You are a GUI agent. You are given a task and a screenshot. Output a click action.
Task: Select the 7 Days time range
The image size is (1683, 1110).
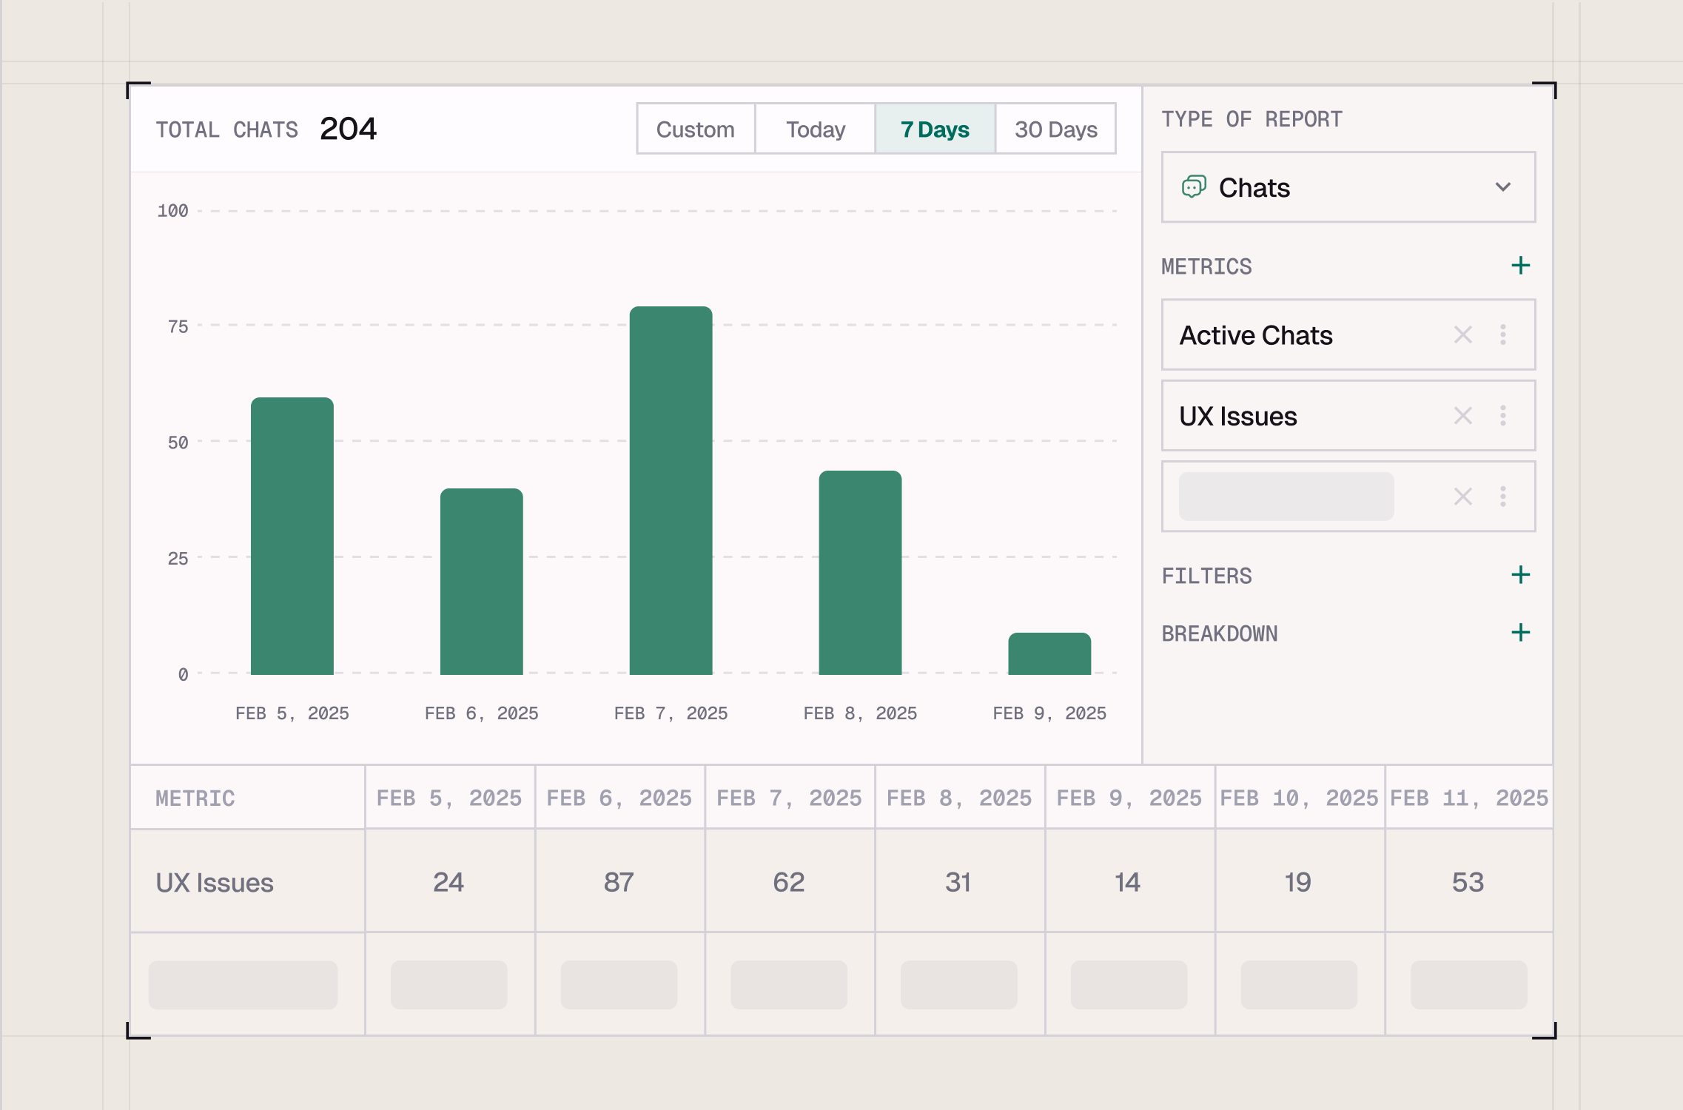click(935, 129)
